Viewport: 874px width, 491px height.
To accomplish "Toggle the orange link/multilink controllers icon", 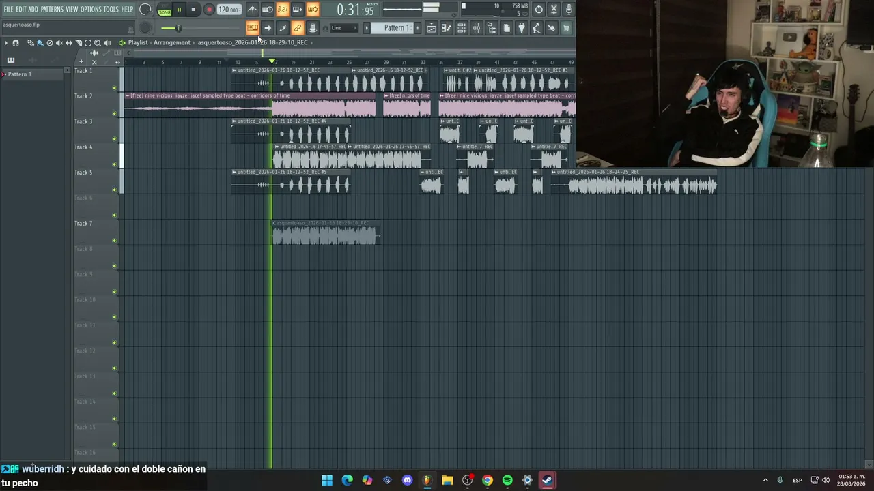I will click(298, 28).
